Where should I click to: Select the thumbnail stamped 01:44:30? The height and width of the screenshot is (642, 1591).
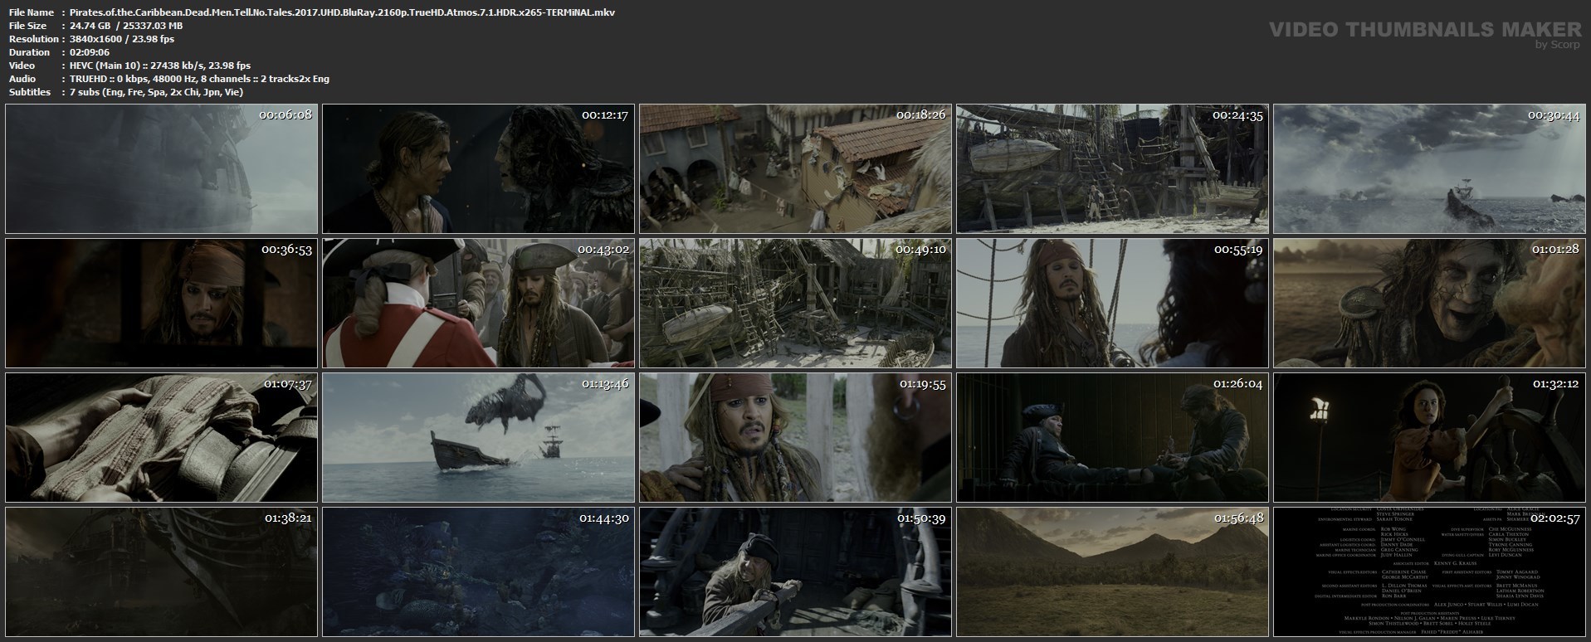[x=478, y=572]
